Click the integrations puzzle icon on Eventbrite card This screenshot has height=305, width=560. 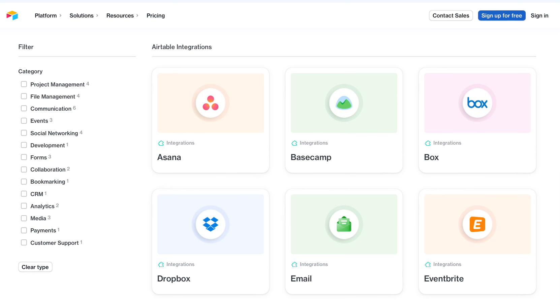pyautogui.click(x=428, y=265)
